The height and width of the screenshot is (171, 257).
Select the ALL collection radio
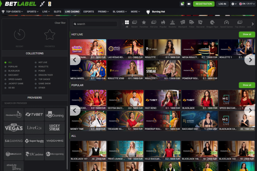click(6, 62)
